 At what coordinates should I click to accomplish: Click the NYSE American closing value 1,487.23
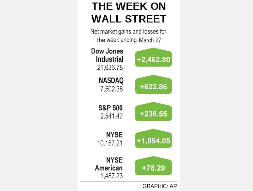(112, 176)
